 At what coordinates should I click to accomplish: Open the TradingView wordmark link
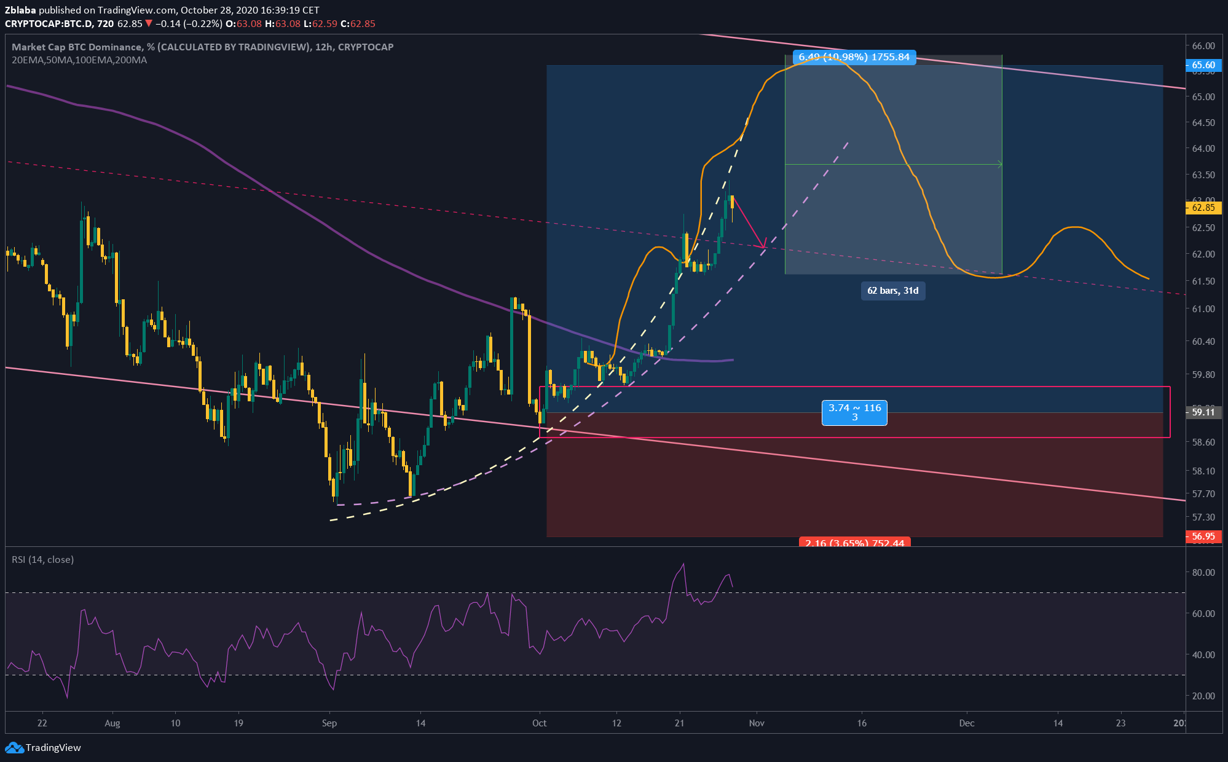pos(53,748)
